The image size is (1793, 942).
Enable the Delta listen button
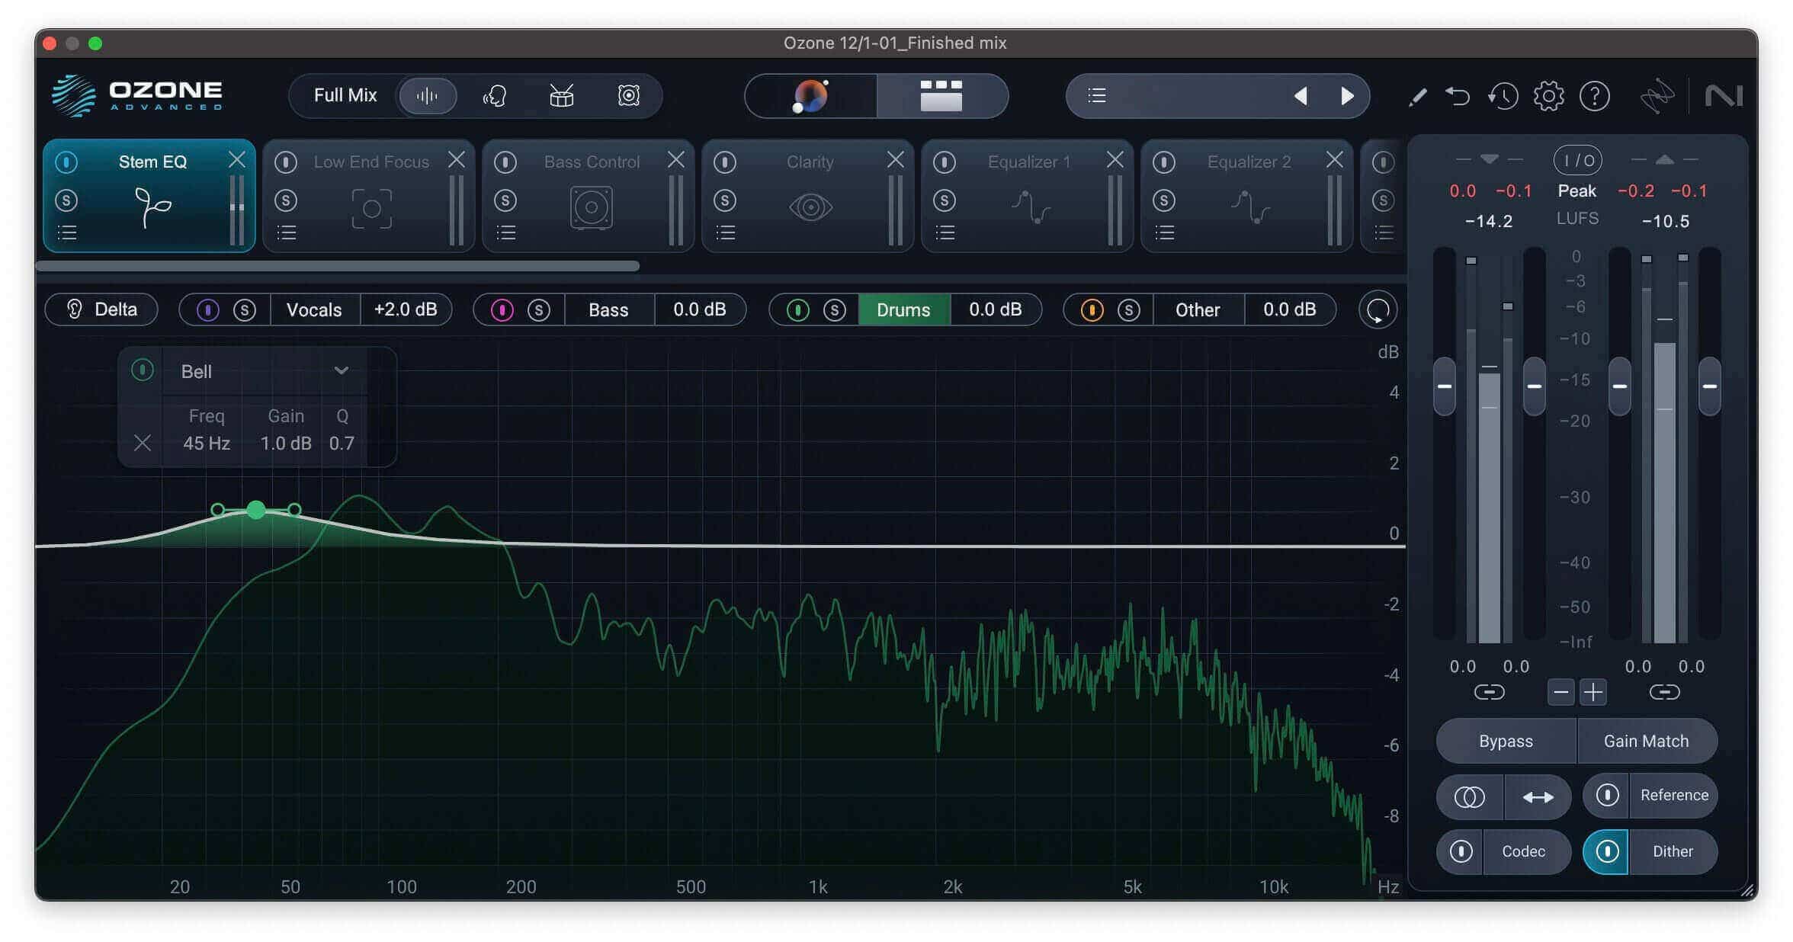click(x=101, y=309)
